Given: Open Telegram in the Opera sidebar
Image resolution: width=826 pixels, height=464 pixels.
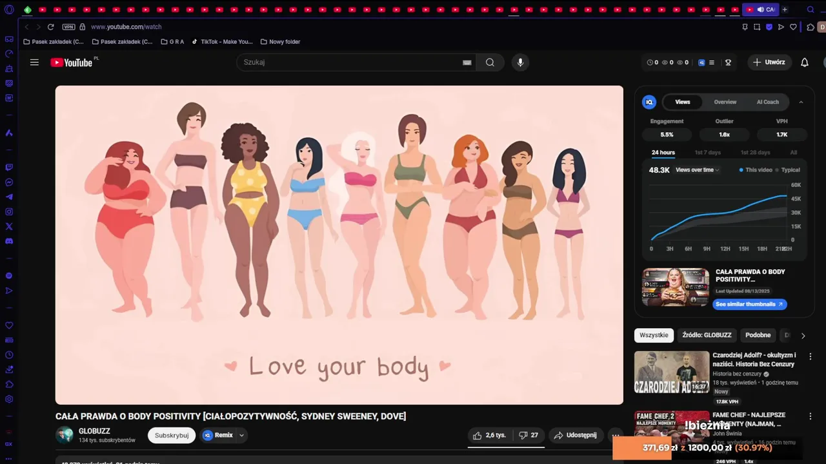Looking at the screenshot, I should pos(9,197).
